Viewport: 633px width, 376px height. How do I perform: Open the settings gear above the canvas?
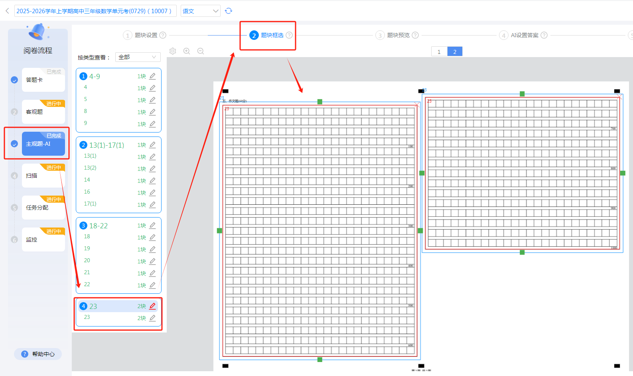pos(173,51)
